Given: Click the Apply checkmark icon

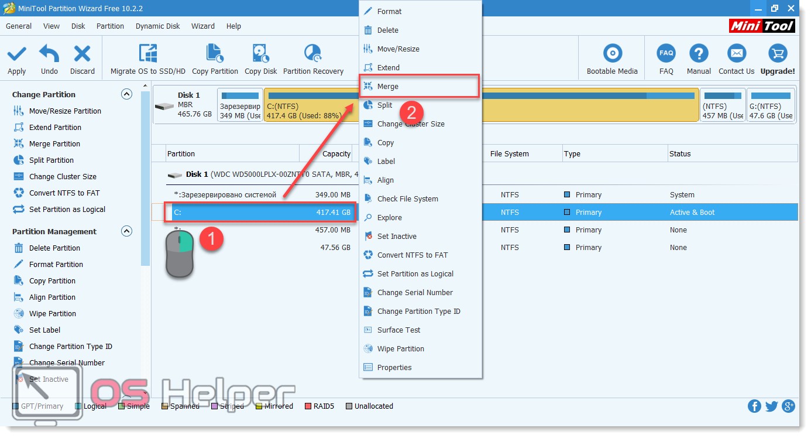Looking at the screenshot, I should [16, 54].
